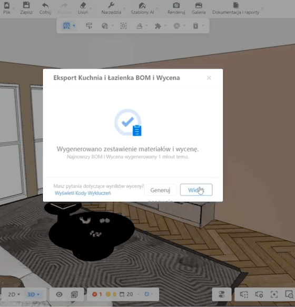
Task: Open dropdown arrow next to annotation tool
Action: click(74, 25)
